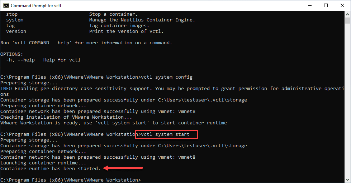Screen dimensions: 351x183
Task: Click the scrollbar up arrow
Action: [347, 14]
